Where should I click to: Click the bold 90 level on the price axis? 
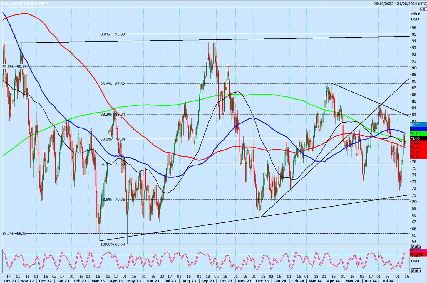click(414, 68)
